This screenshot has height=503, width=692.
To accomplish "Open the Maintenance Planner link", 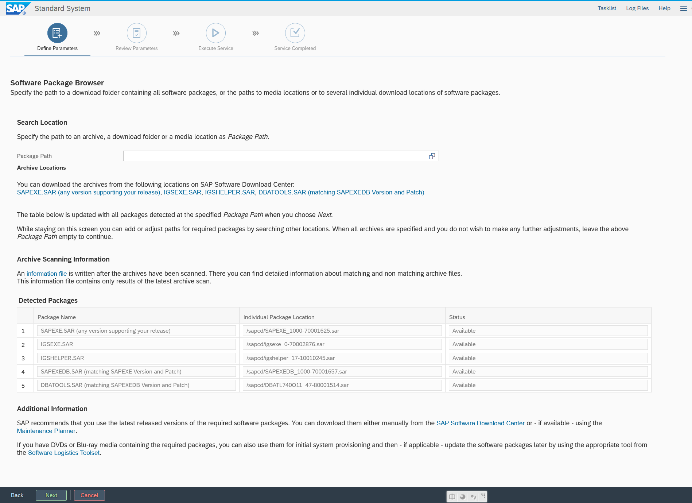I will pyautogui.click(x=46, y=431).
